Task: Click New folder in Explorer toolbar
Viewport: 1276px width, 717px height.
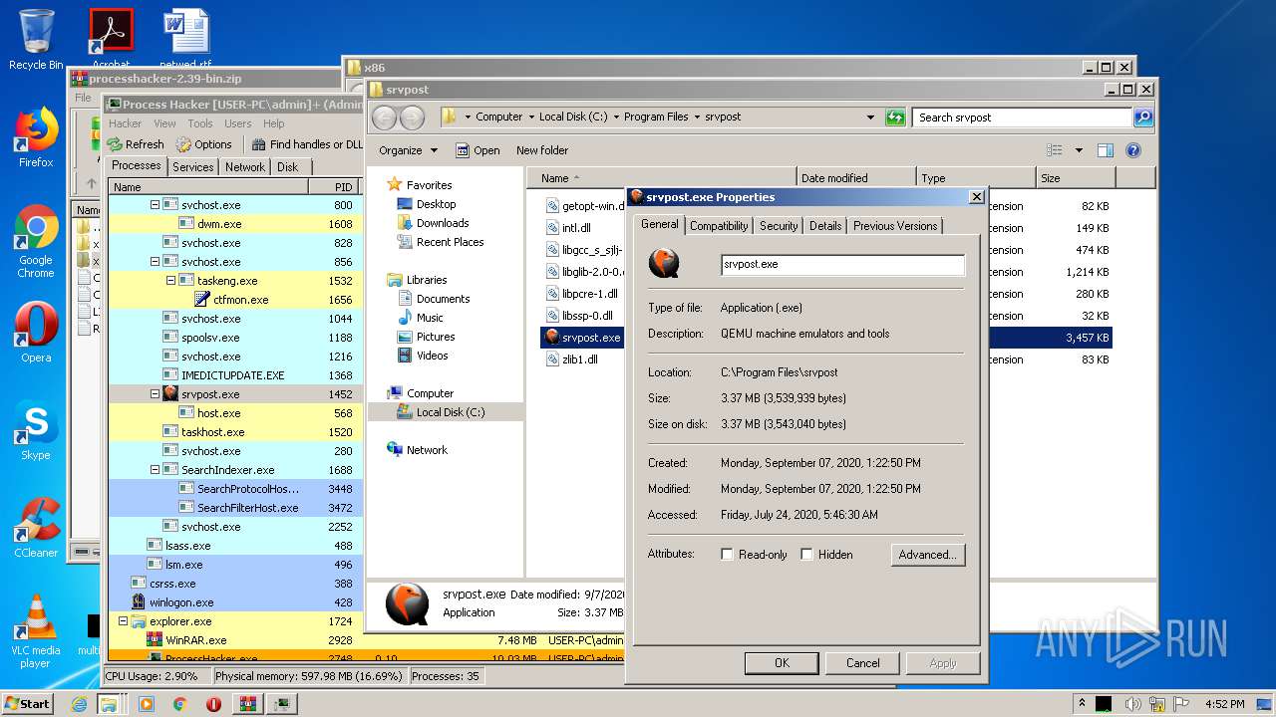Action: (542, 150)
